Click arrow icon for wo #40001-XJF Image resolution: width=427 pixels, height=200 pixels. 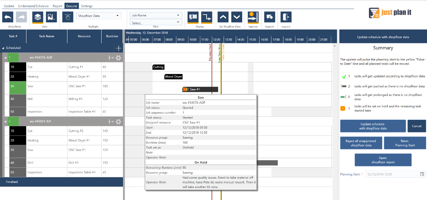tap(111, 122)
